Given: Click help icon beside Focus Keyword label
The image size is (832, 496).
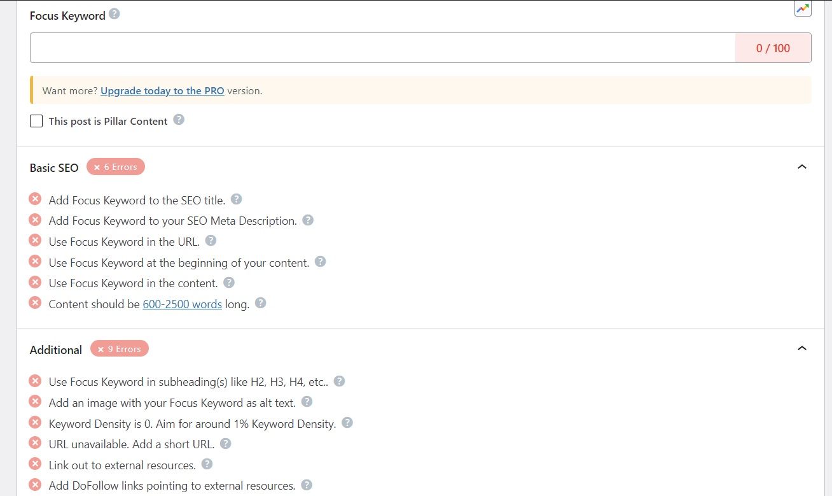Looking at the screenshot, I should (114, 13).
